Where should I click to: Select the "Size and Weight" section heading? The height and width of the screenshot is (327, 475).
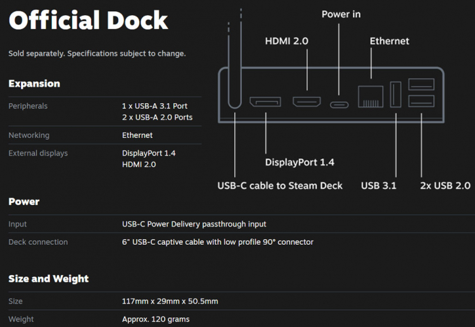(x=48, y=279)
